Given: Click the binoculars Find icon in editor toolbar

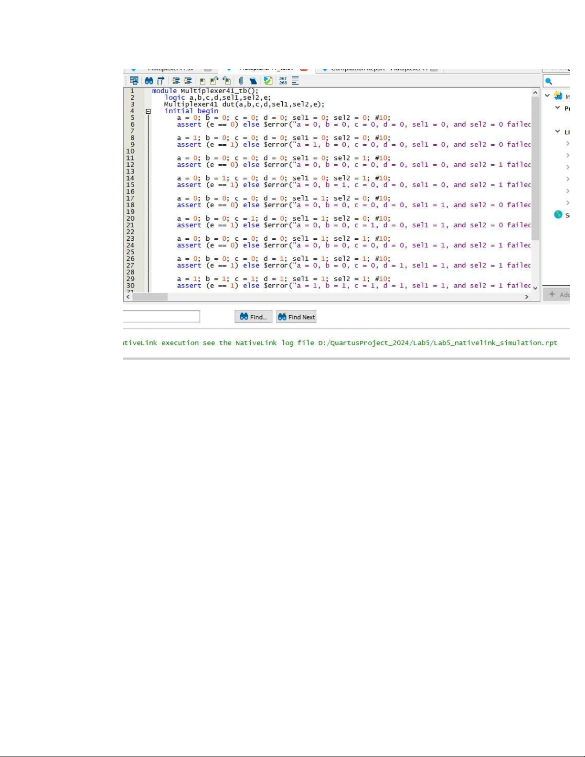Looking at the screenshot, I should 149,81.
